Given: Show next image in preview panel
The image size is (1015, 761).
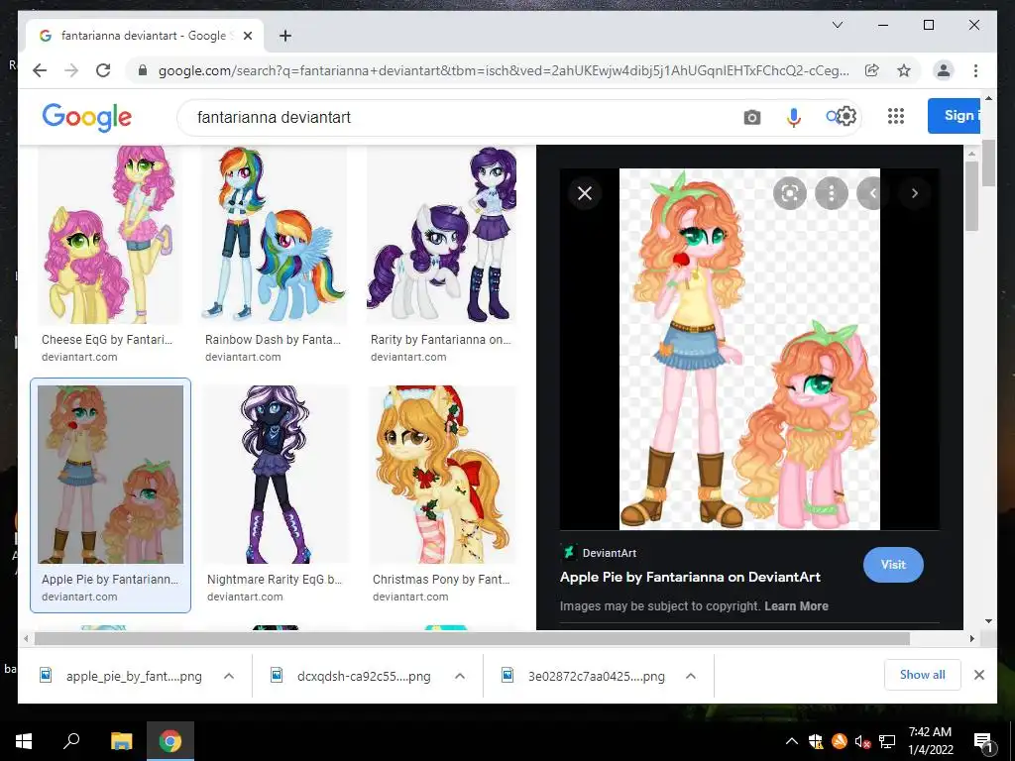Looking at the screenshot, I should pos(914,193).
